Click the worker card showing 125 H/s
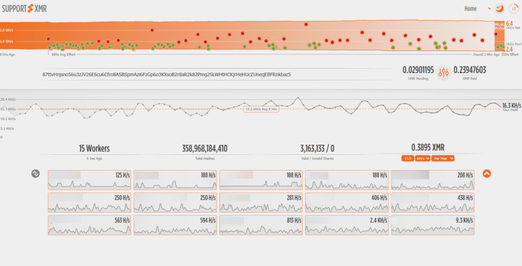 point(89,180)
